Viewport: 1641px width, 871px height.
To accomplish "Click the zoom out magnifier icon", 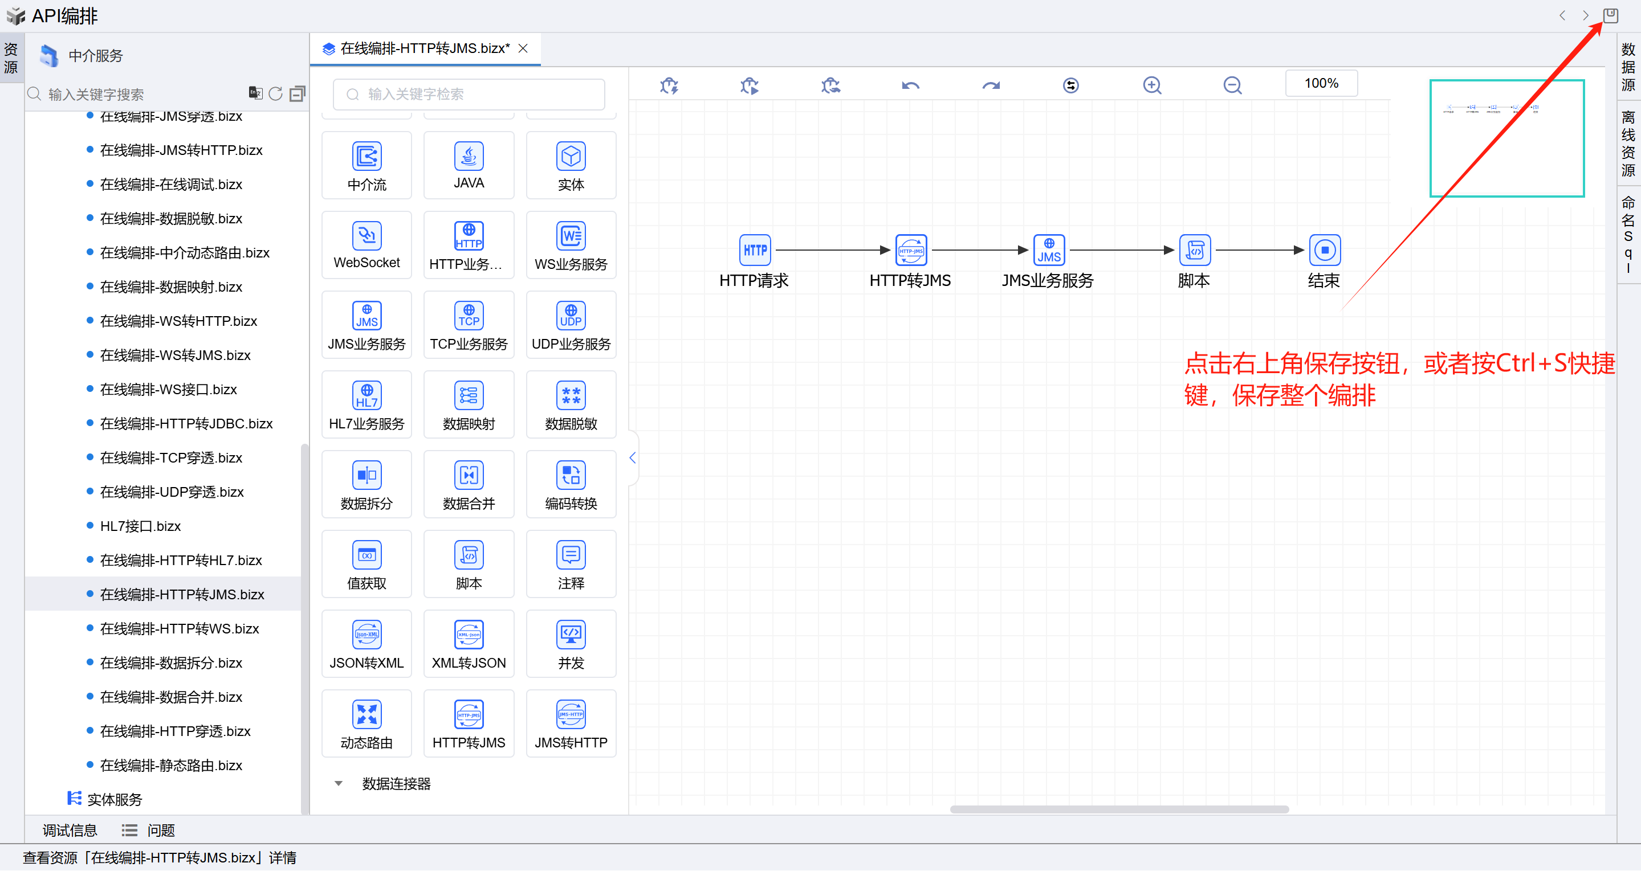I will click(1232, 85).
